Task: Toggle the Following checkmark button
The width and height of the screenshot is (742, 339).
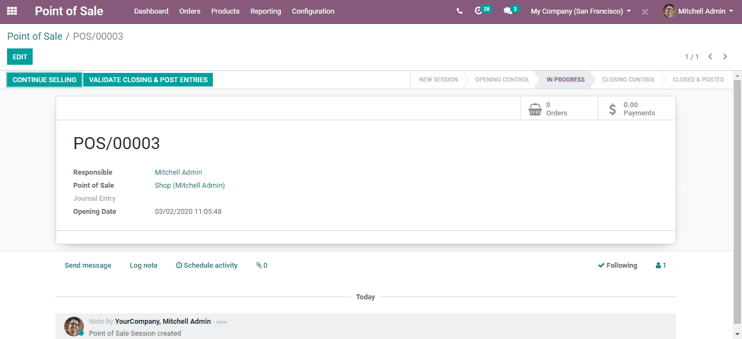Action: pos(617,266)
